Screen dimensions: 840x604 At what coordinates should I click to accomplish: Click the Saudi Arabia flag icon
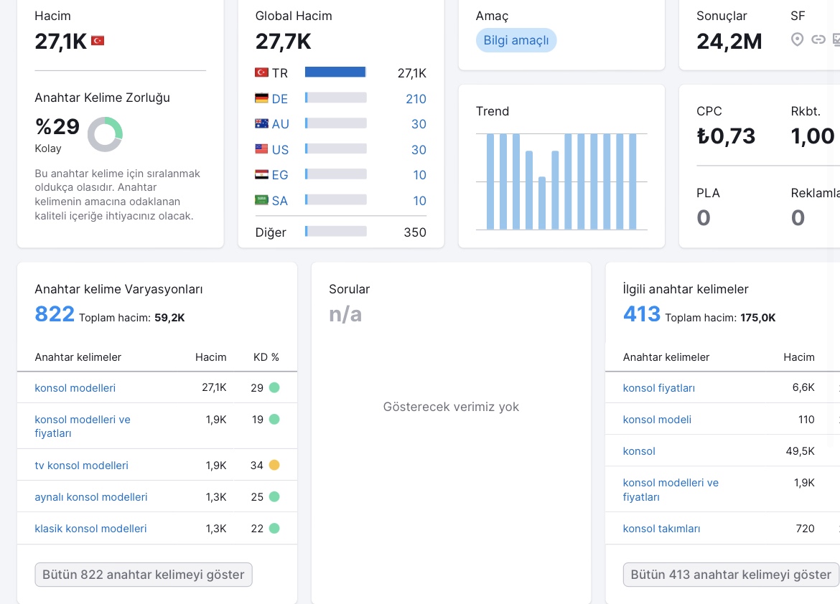click(261, 200)
